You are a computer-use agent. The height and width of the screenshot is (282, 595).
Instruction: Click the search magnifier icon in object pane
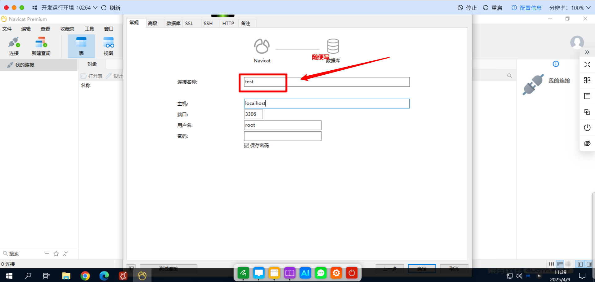tap(509, 76)
